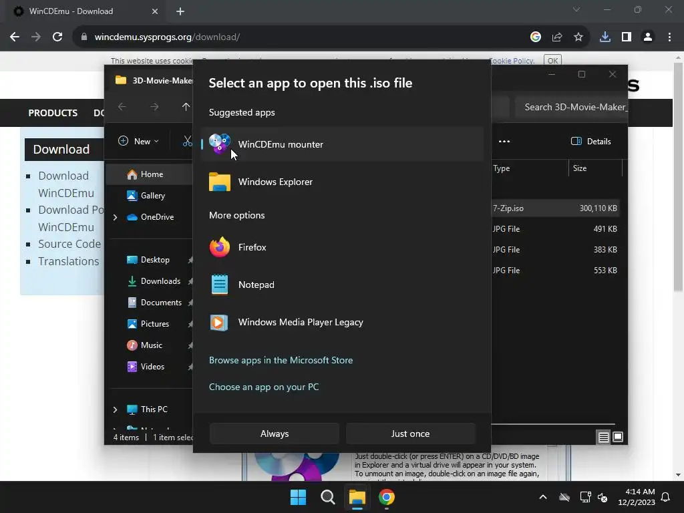Go back in Chrome browser

[15, 37]
